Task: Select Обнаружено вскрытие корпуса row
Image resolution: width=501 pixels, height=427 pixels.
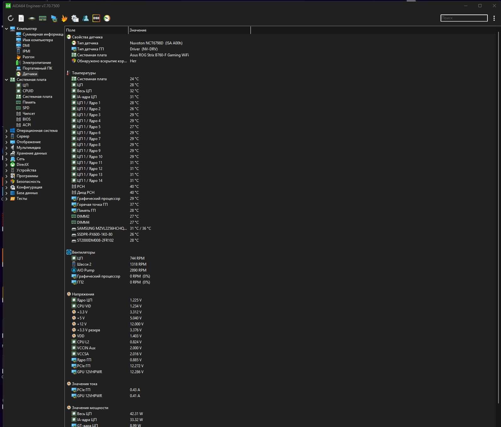Action: [280, 61]
